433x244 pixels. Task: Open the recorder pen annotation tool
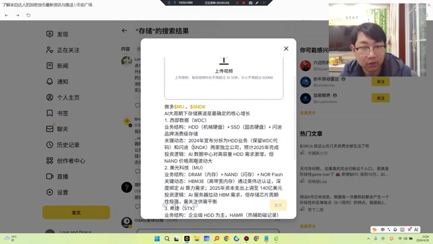pos(257,3)
